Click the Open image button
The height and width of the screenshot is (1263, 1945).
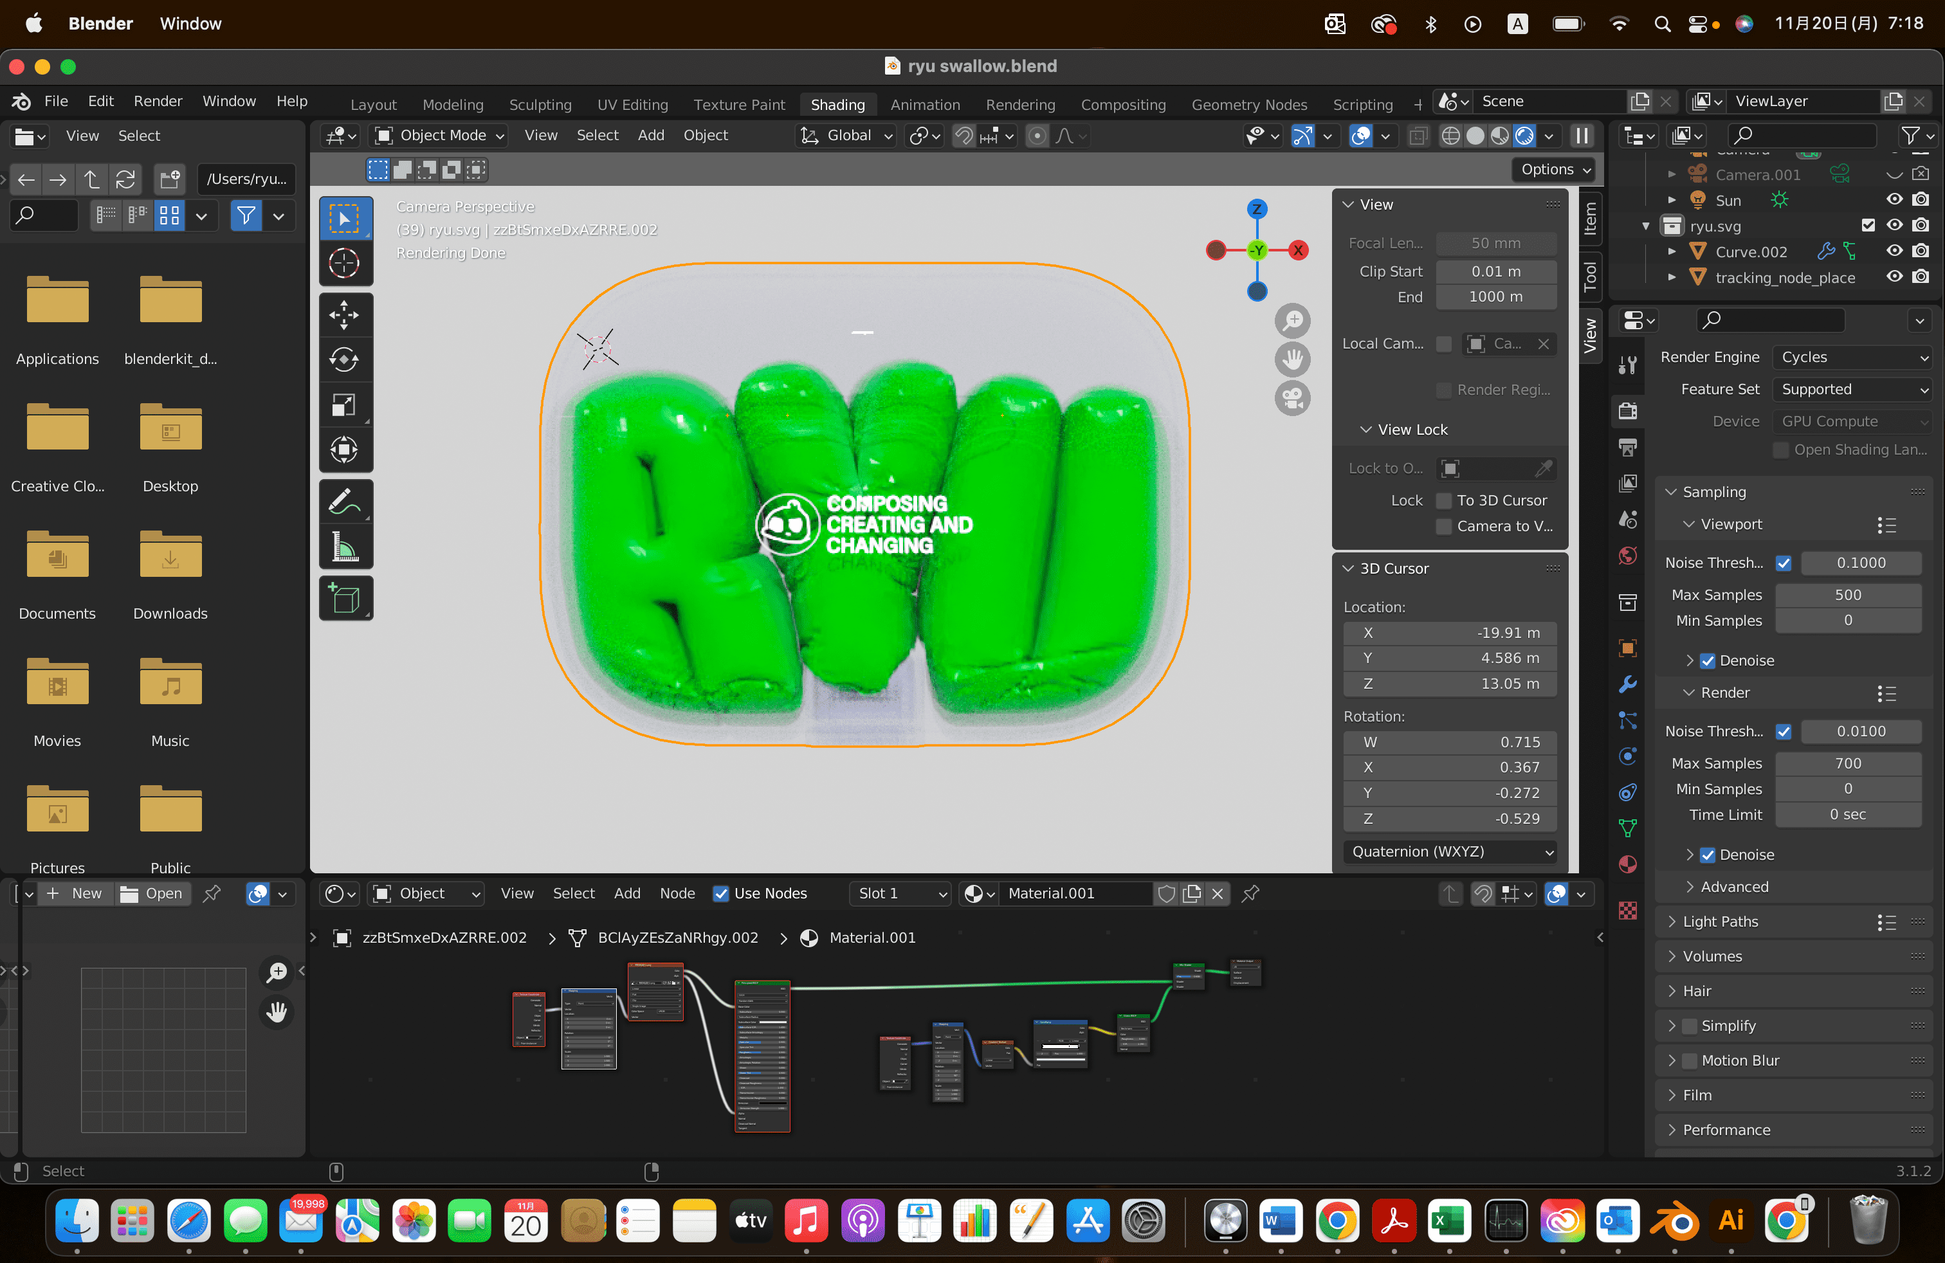click(x=152, y=894)
